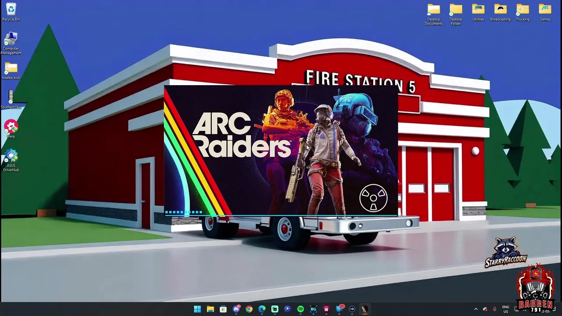Select the ARC Raiders taskbar icon
This screenshot has height=316, width=562.
click(364, 309)
